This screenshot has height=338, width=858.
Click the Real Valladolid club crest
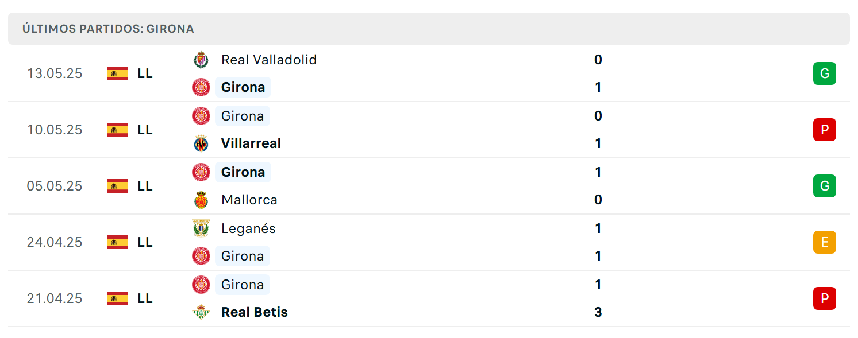tap(201, 60)
